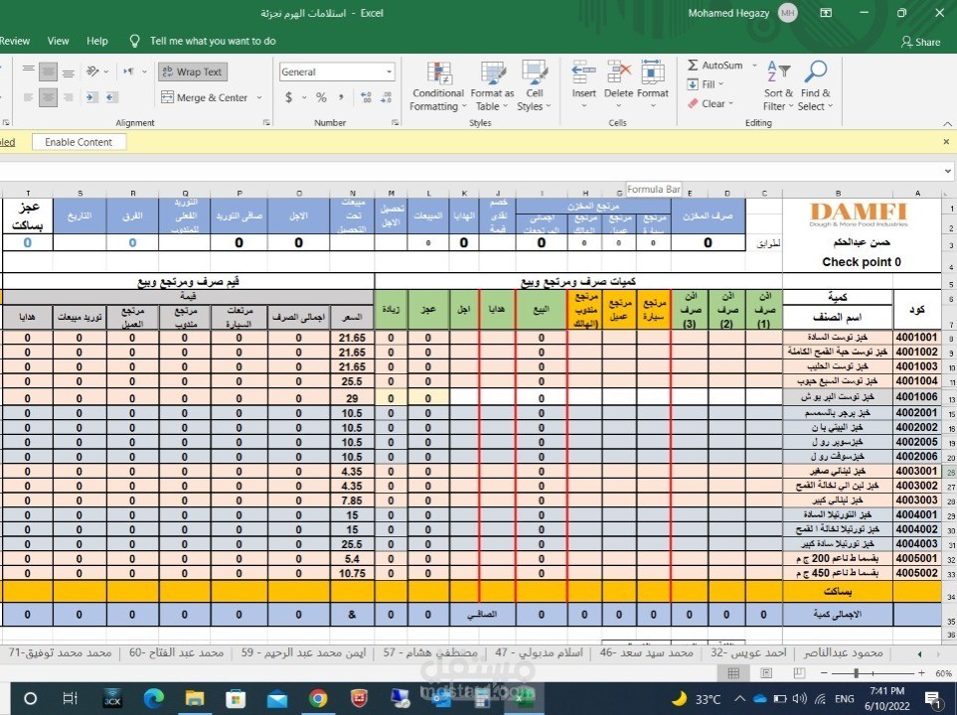
Task: Click Increase Decimal icon
Action: (366, 97)
